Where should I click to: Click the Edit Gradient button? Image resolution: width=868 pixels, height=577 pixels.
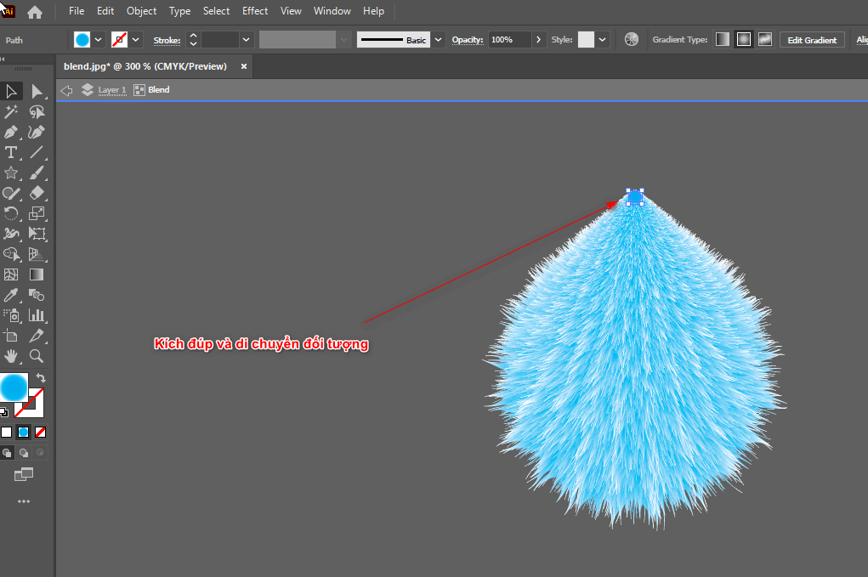click(x=813, y=40)
